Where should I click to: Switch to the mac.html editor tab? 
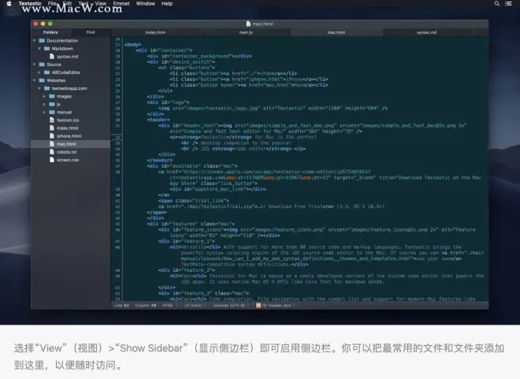(336, 32)
